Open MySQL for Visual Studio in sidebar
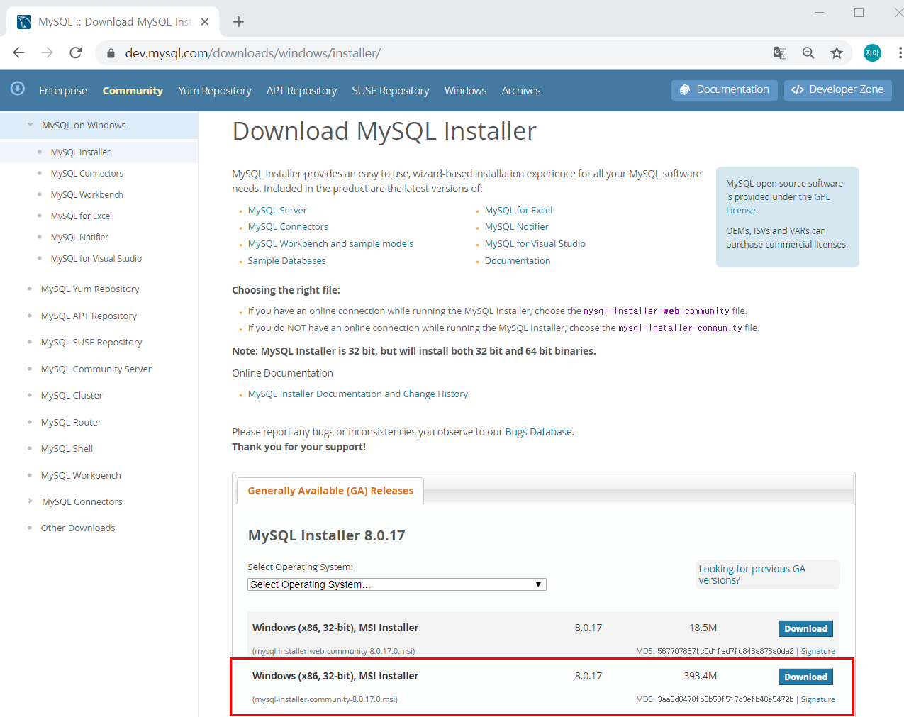Image resolution: width=904 pixels, height=717 pixels. click(x=96, y=259)
